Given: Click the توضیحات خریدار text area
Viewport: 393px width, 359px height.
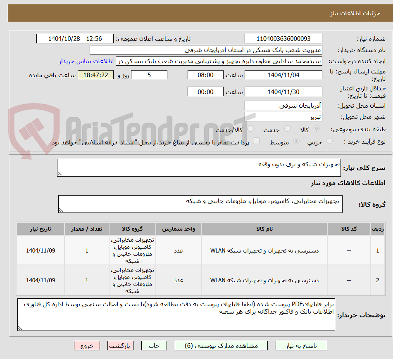Looking at the screenshot, I should coord(176,314).
